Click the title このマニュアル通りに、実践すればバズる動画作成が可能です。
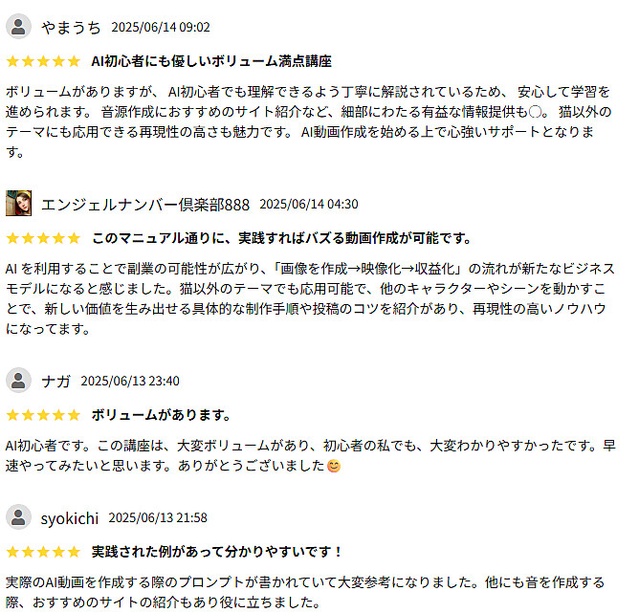Viewport: 639px width, 613px height. (x=281, y=238)
